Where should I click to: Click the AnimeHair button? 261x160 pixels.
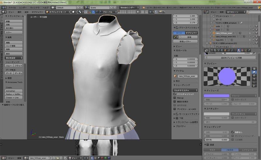(x=14, y=91)
